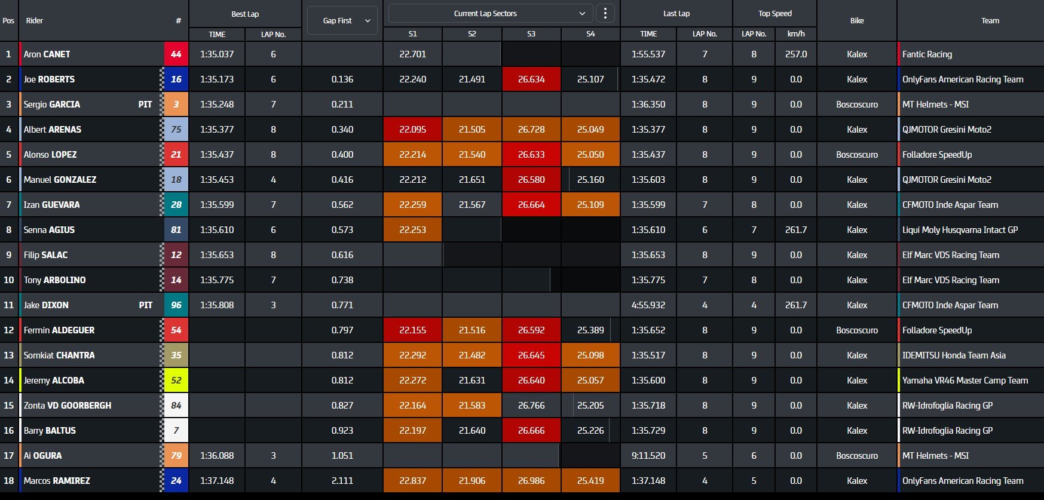Click Jake Dixon's teal 96 badge
Viewport: 1044px width, 500px height.
click(x=176, y=305)
